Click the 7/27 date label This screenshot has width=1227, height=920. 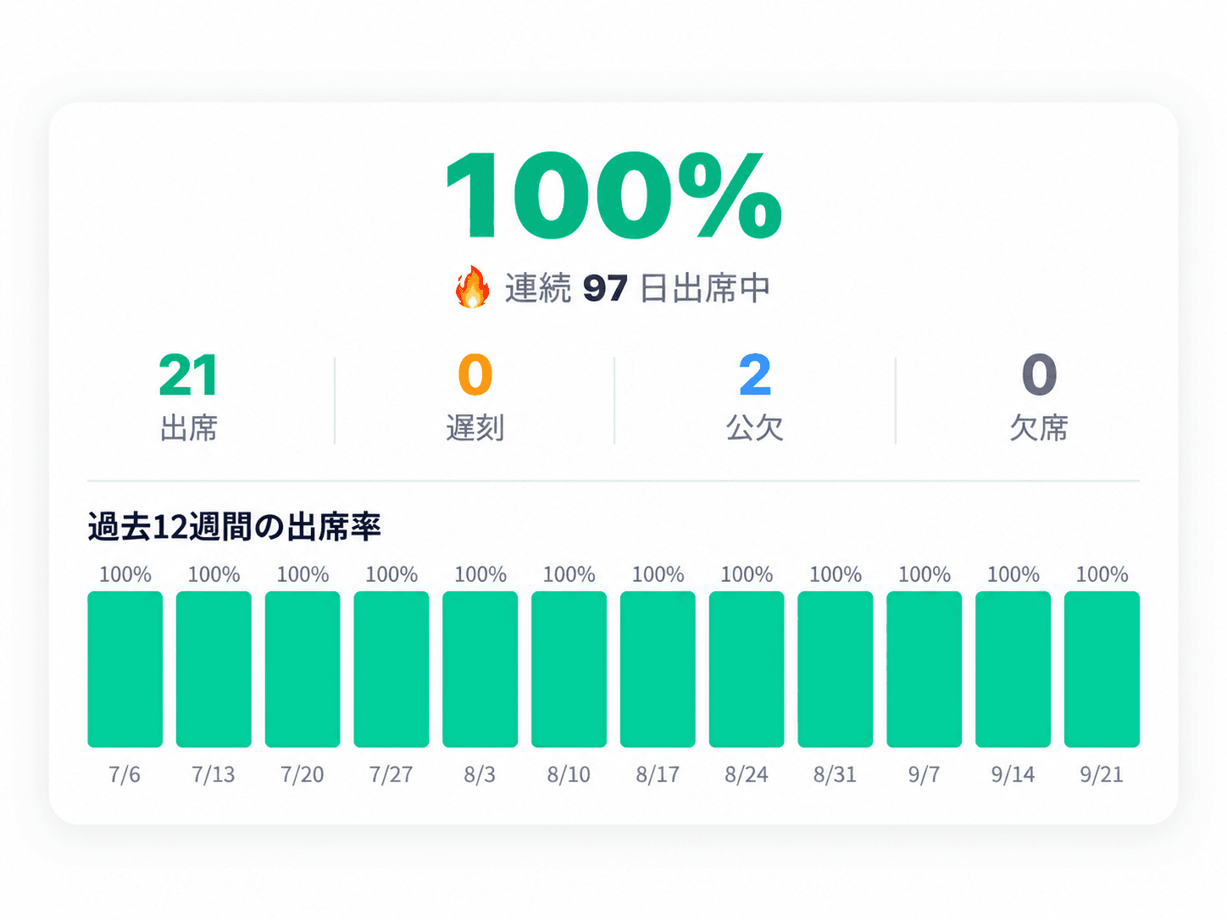pyautogui.click(x=391, y=774)
